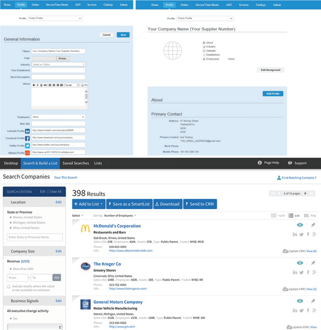Image resolution: width=321 pixels, height=330 pixels.
Task: Toggle watch eye for McDonald's Corporation
Action: [300, 225]
